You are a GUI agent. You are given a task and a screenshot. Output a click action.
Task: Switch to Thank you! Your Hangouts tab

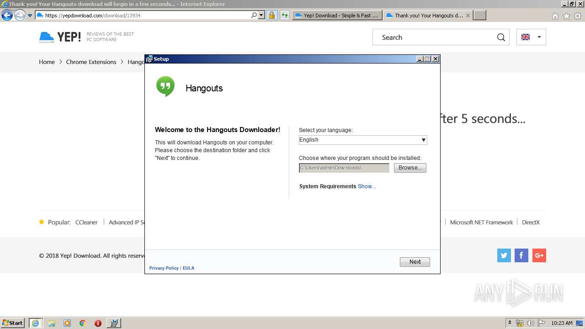[x=428, y=15]
